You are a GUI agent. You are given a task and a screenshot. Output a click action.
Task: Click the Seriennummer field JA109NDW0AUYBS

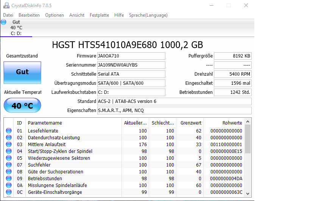(131, 65)
